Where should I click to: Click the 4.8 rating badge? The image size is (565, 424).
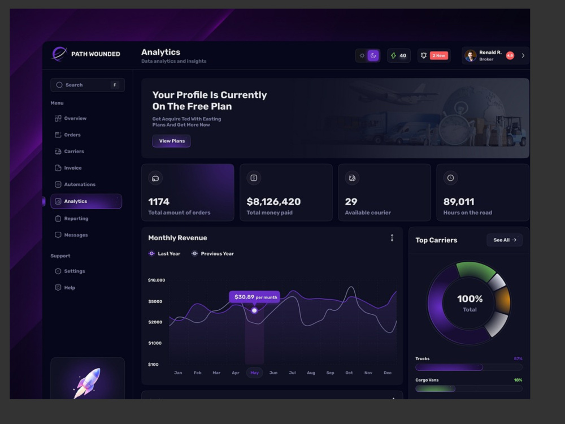510,55
